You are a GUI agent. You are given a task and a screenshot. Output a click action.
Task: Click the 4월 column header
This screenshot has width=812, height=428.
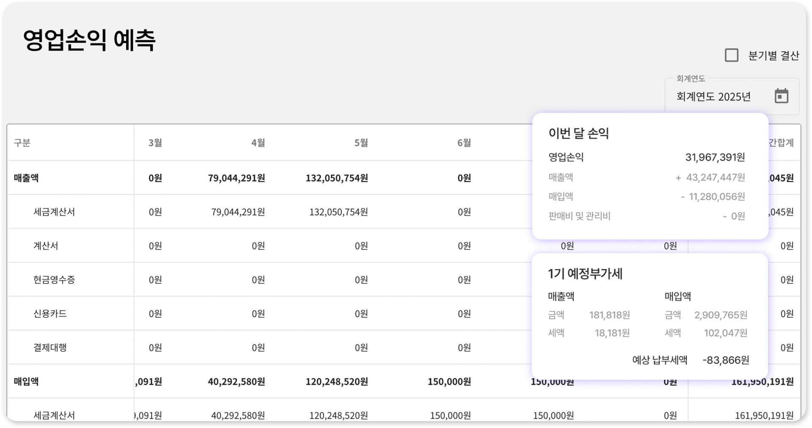point(258,143)
